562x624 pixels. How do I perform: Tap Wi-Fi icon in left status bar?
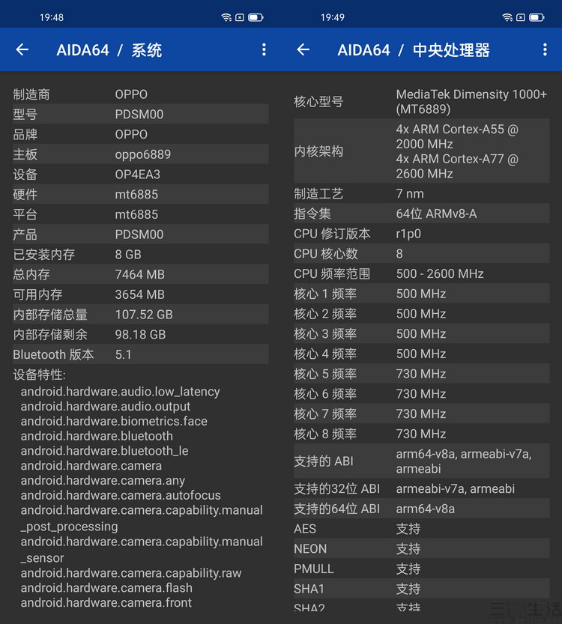(226, 17)
